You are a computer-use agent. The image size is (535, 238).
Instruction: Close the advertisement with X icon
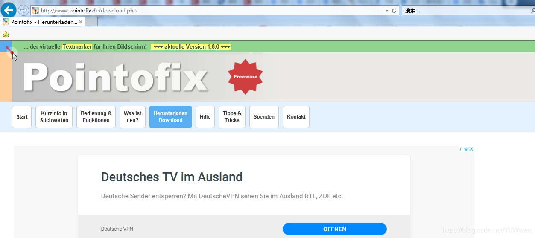tap(471, 149)
